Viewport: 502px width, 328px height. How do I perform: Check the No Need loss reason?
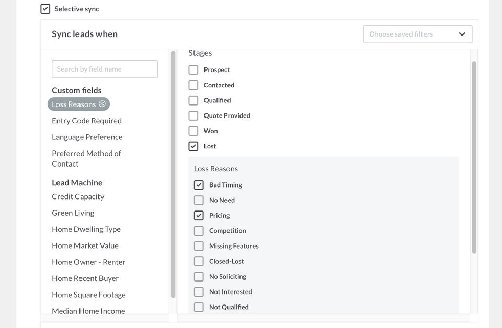coord(199,201)
